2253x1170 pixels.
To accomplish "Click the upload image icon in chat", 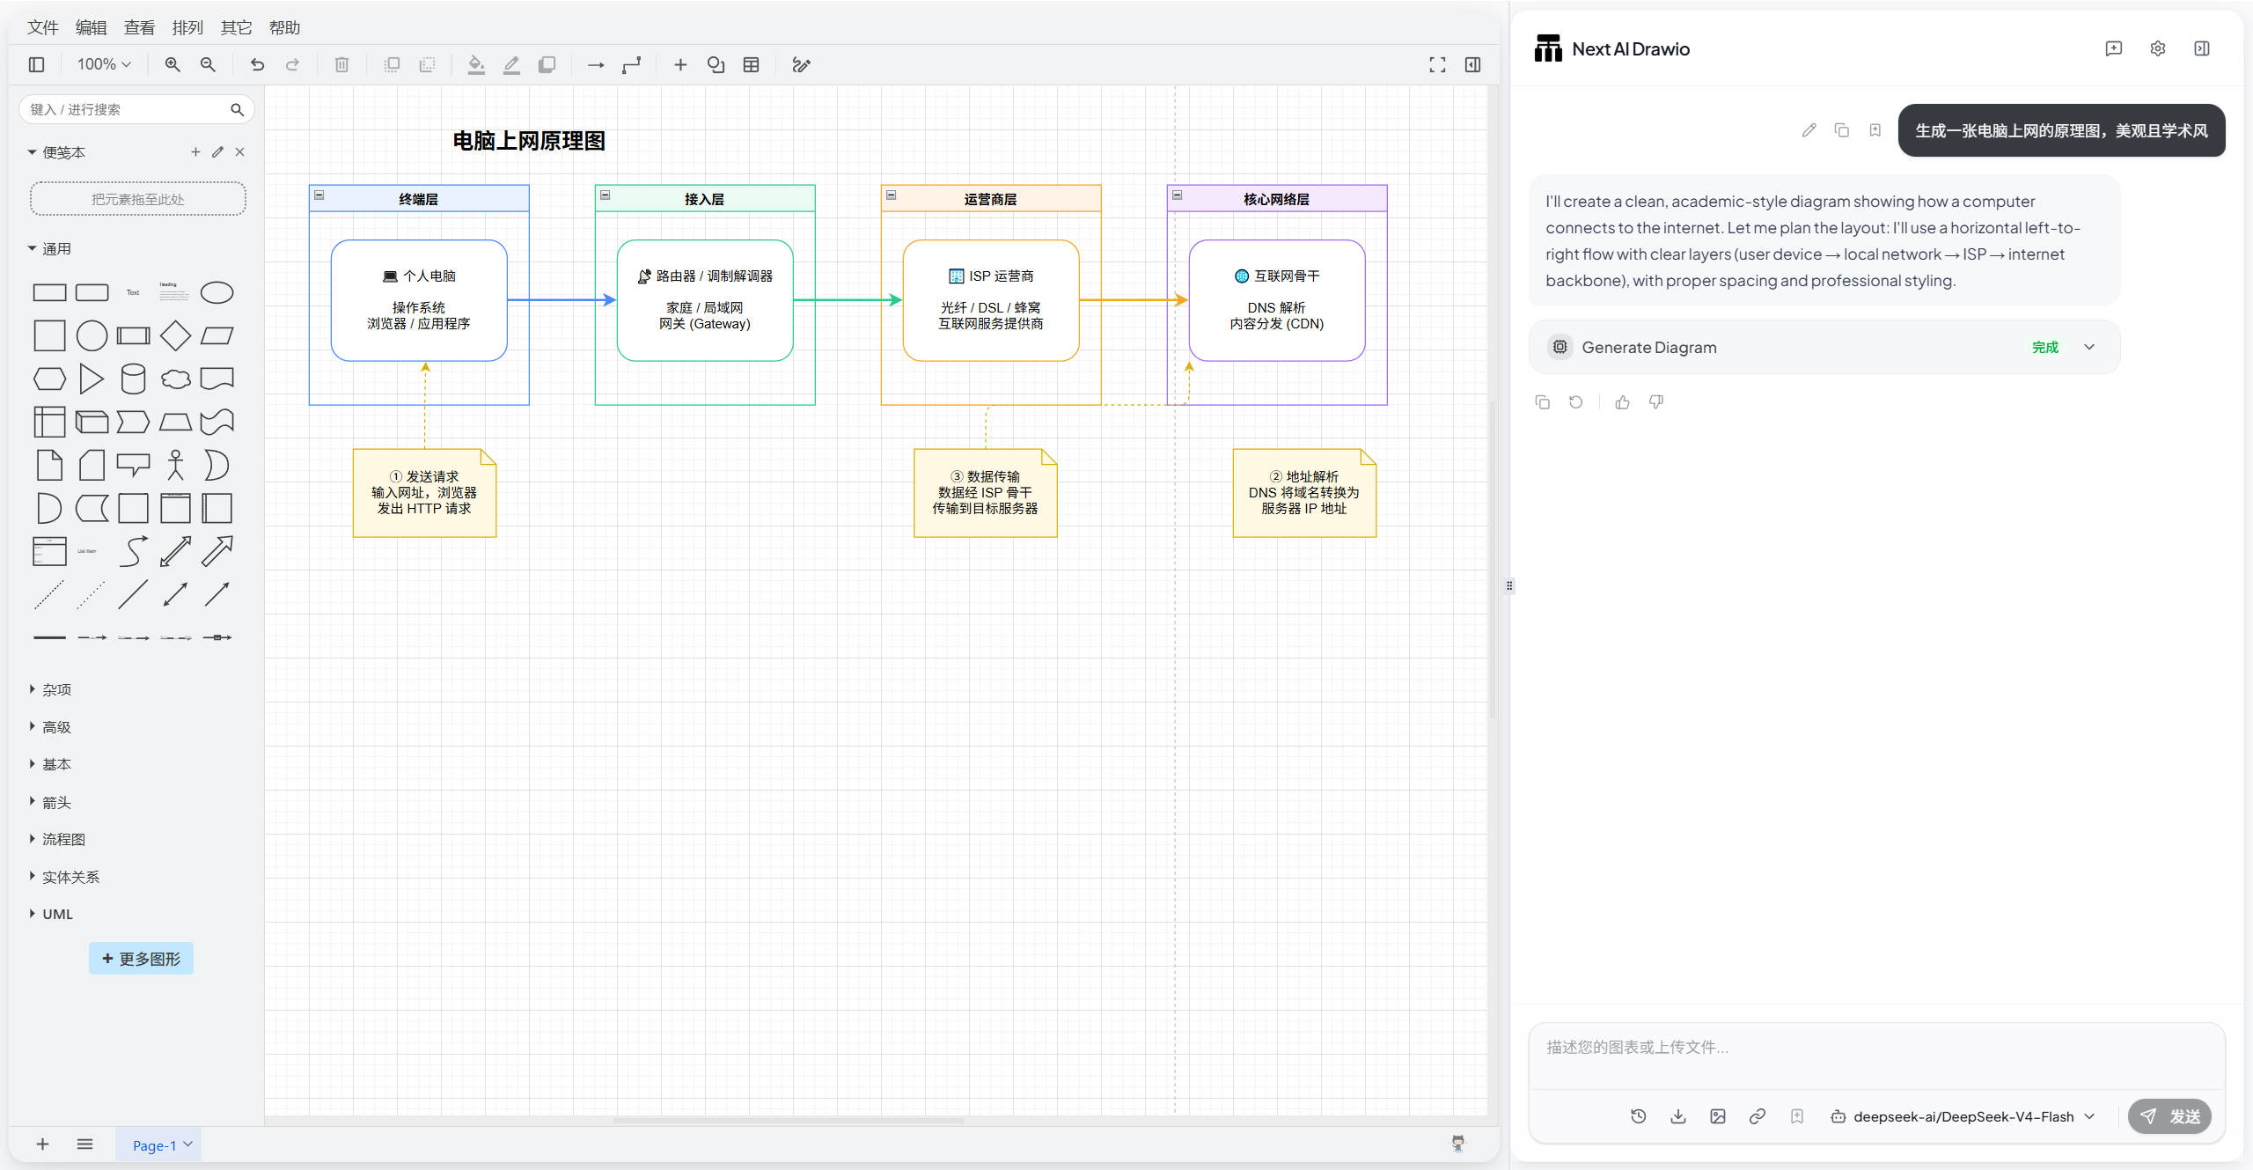I will point(1718,1116).
